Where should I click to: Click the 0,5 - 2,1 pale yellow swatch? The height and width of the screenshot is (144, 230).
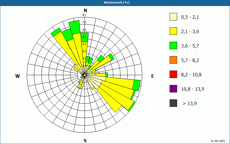coord(173,17)
